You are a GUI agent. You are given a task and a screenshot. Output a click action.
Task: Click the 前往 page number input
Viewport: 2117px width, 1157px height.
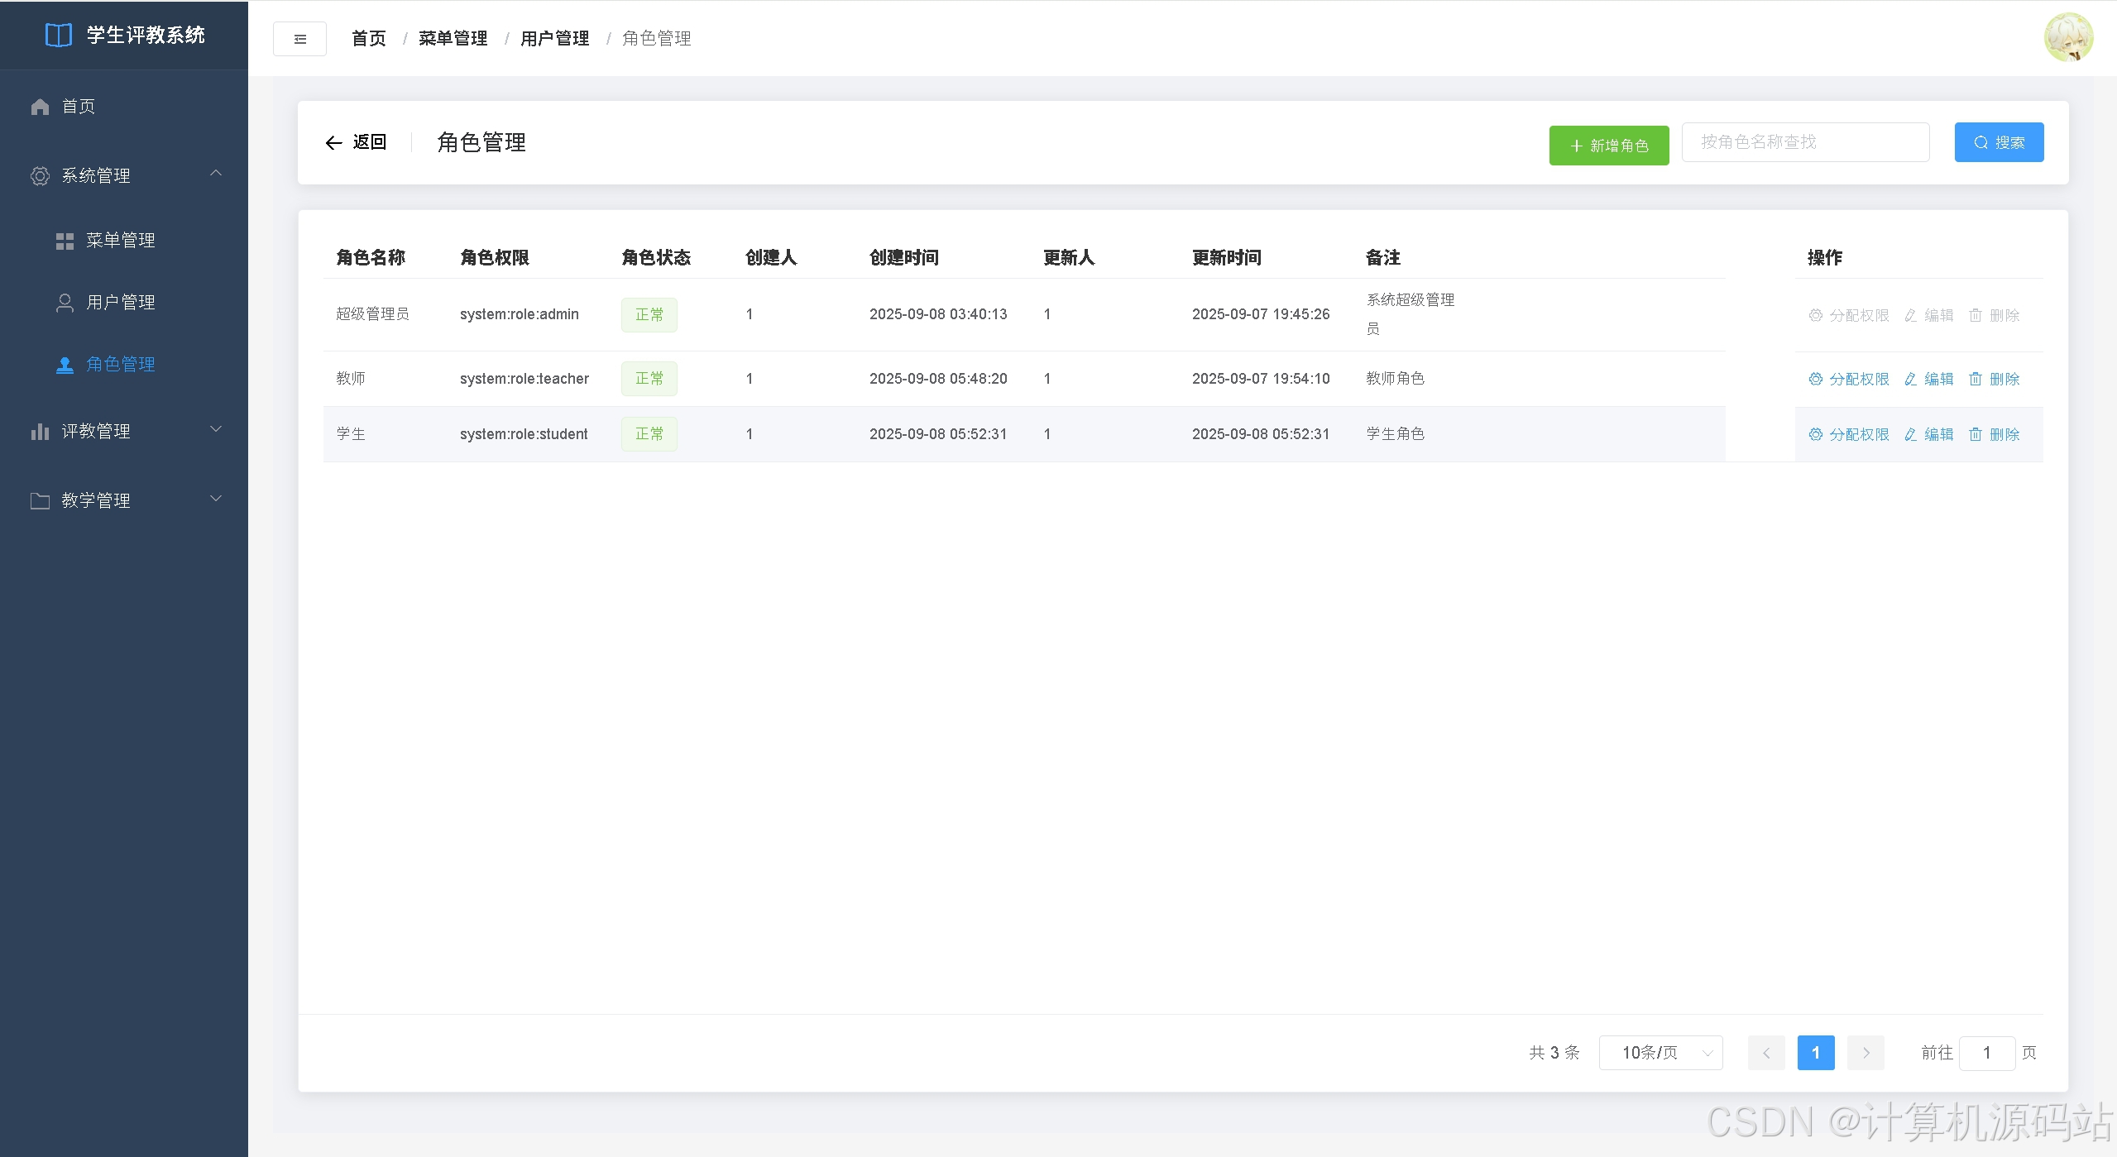coord(1986,1053)
